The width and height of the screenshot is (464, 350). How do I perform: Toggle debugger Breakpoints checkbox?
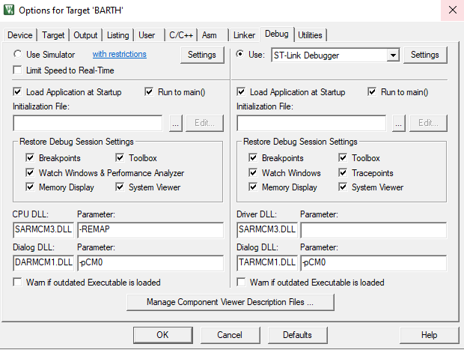coord(253,158)
